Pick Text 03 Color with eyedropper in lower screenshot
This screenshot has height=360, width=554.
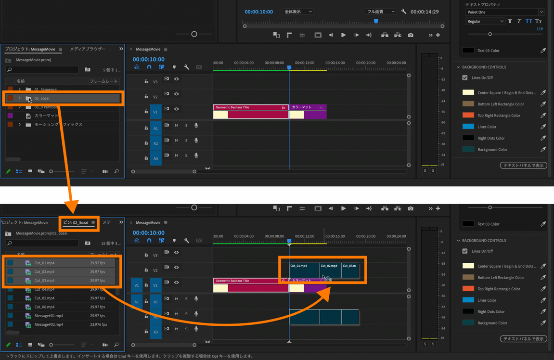pyautogui.click(x=543, y=224)
